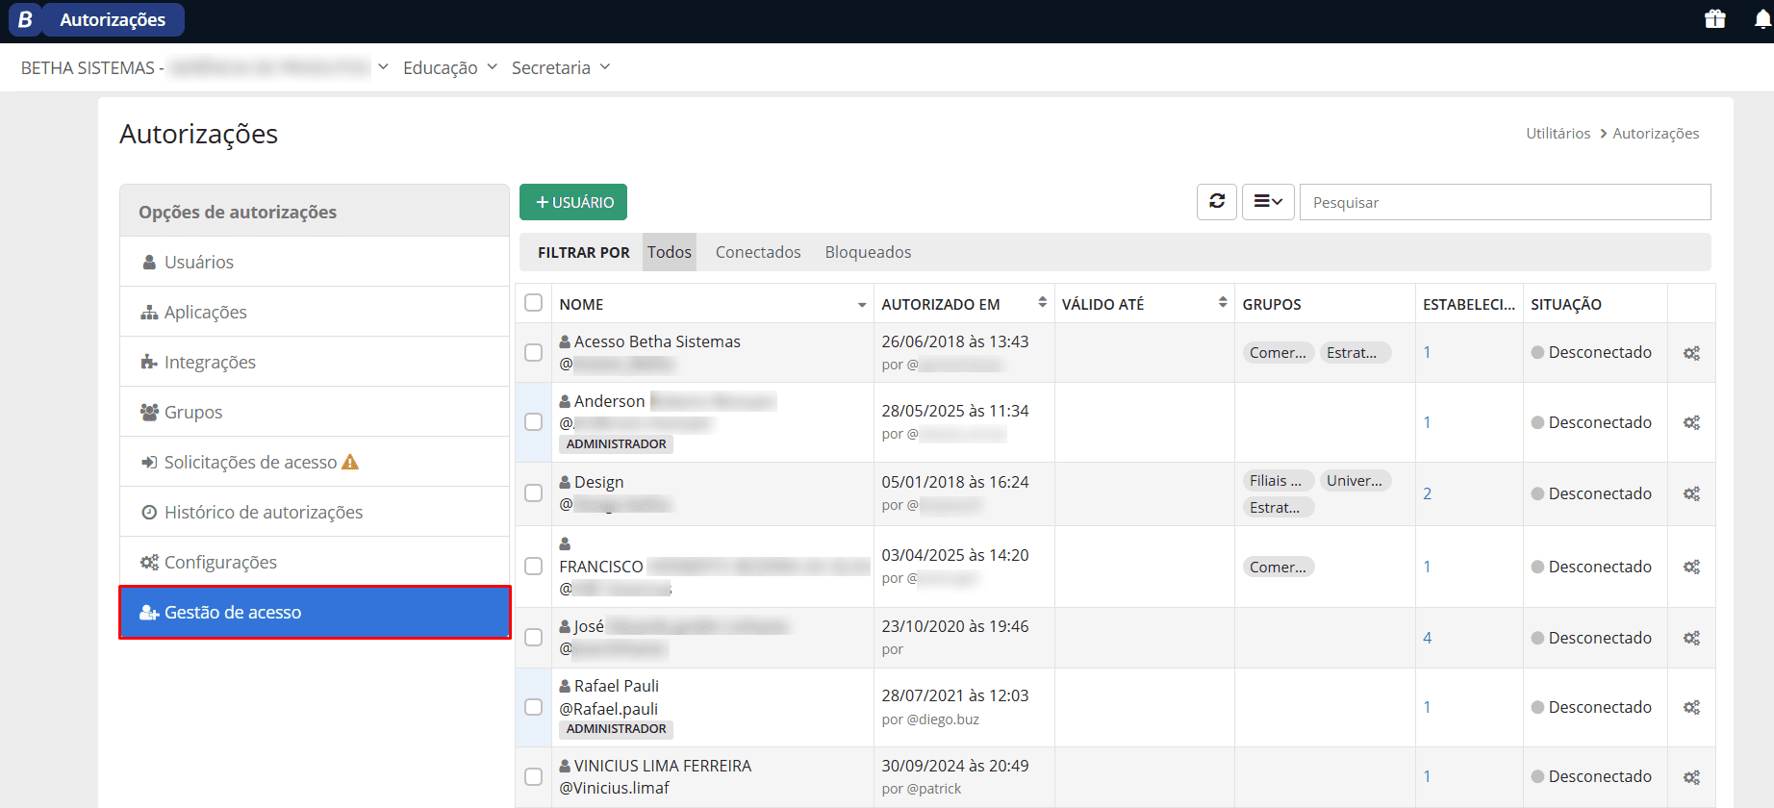Check the Acesso Betha Sistemas row checkbox
The height and width of the screenshot is (808, 1774).
point(533,352)
